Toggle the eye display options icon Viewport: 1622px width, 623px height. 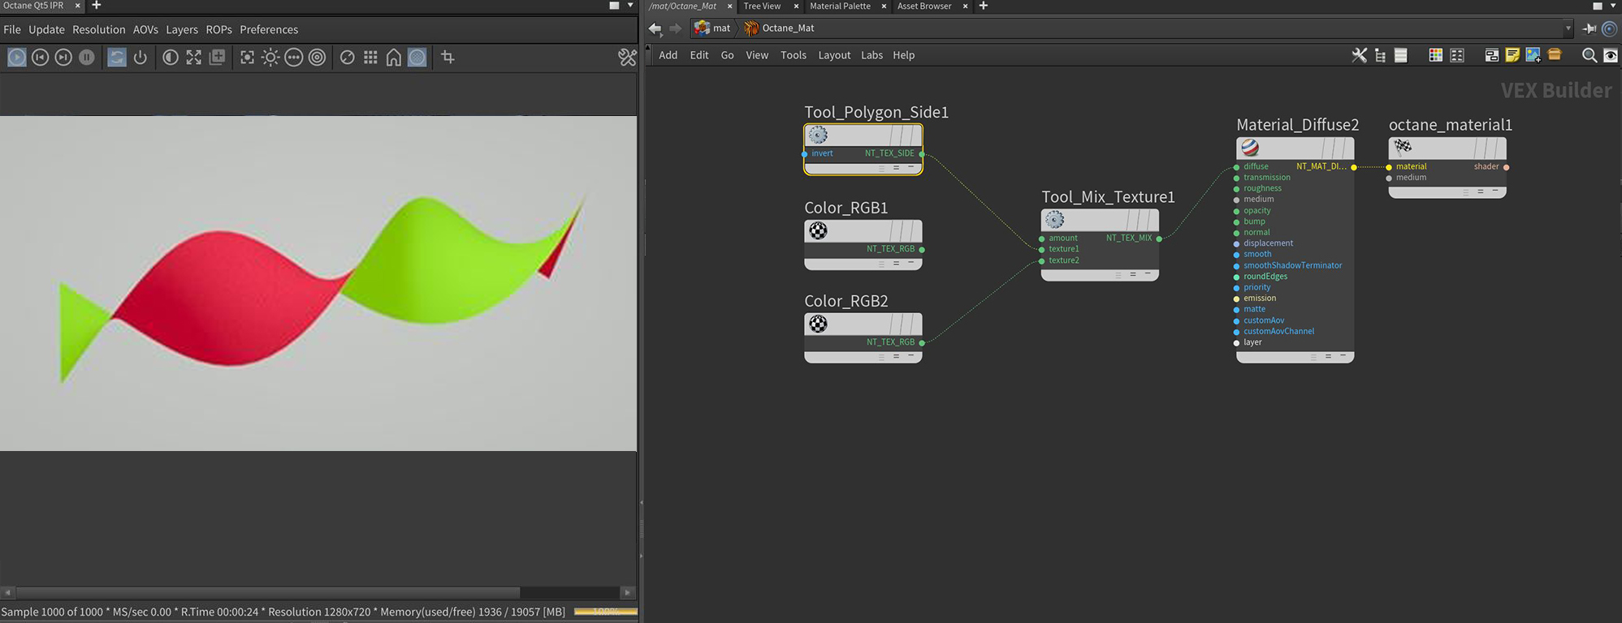[x=1610, y=55]
